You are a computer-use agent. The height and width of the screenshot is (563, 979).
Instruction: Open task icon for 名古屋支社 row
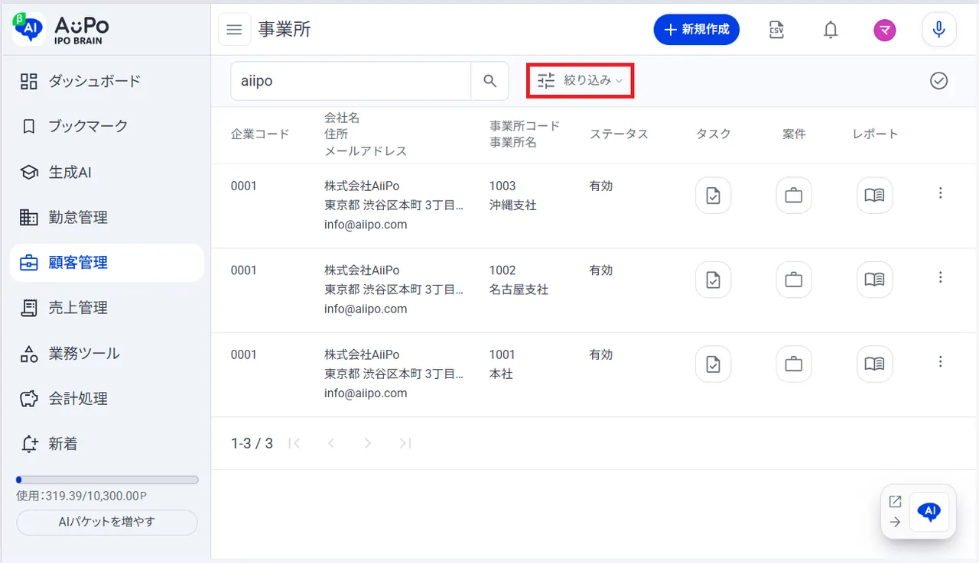tap(713, 280)
